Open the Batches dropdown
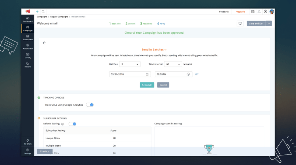Viewport: 296px width, 165px height. tap(130, 64)
